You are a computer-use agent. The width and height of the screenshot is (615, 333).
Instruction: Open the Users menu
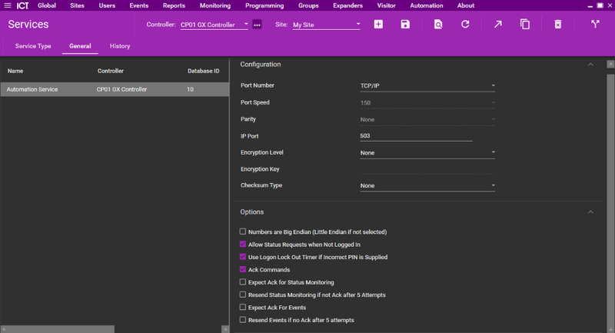107,5
